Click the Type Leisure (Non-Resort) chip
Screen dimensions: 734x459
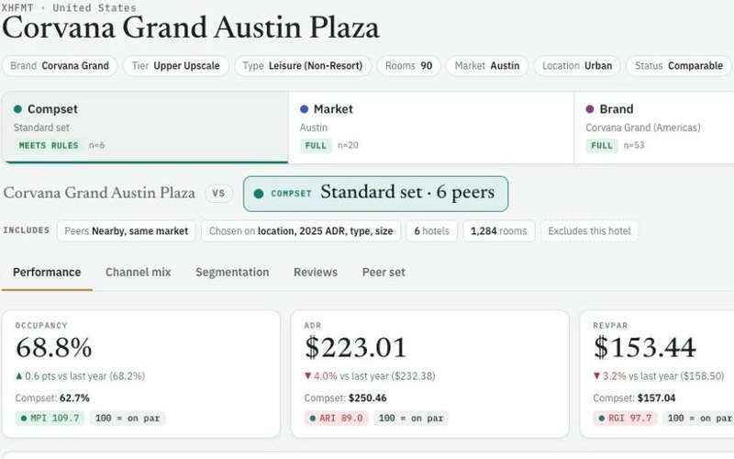point(303,65)
